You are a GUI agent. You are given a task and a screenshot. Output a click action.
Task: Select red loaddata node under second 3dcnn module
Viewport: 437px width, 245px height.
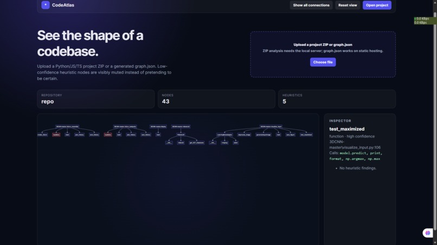[108, 135]
